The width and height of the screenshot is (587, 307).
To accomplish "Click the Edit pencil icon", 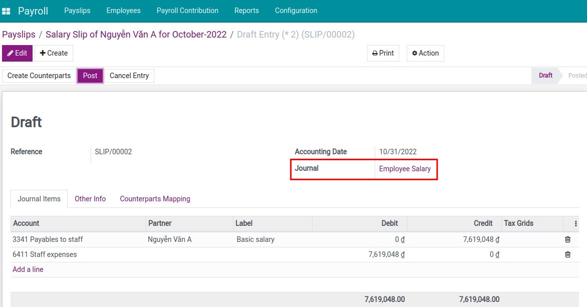I will tap(10, 53).
